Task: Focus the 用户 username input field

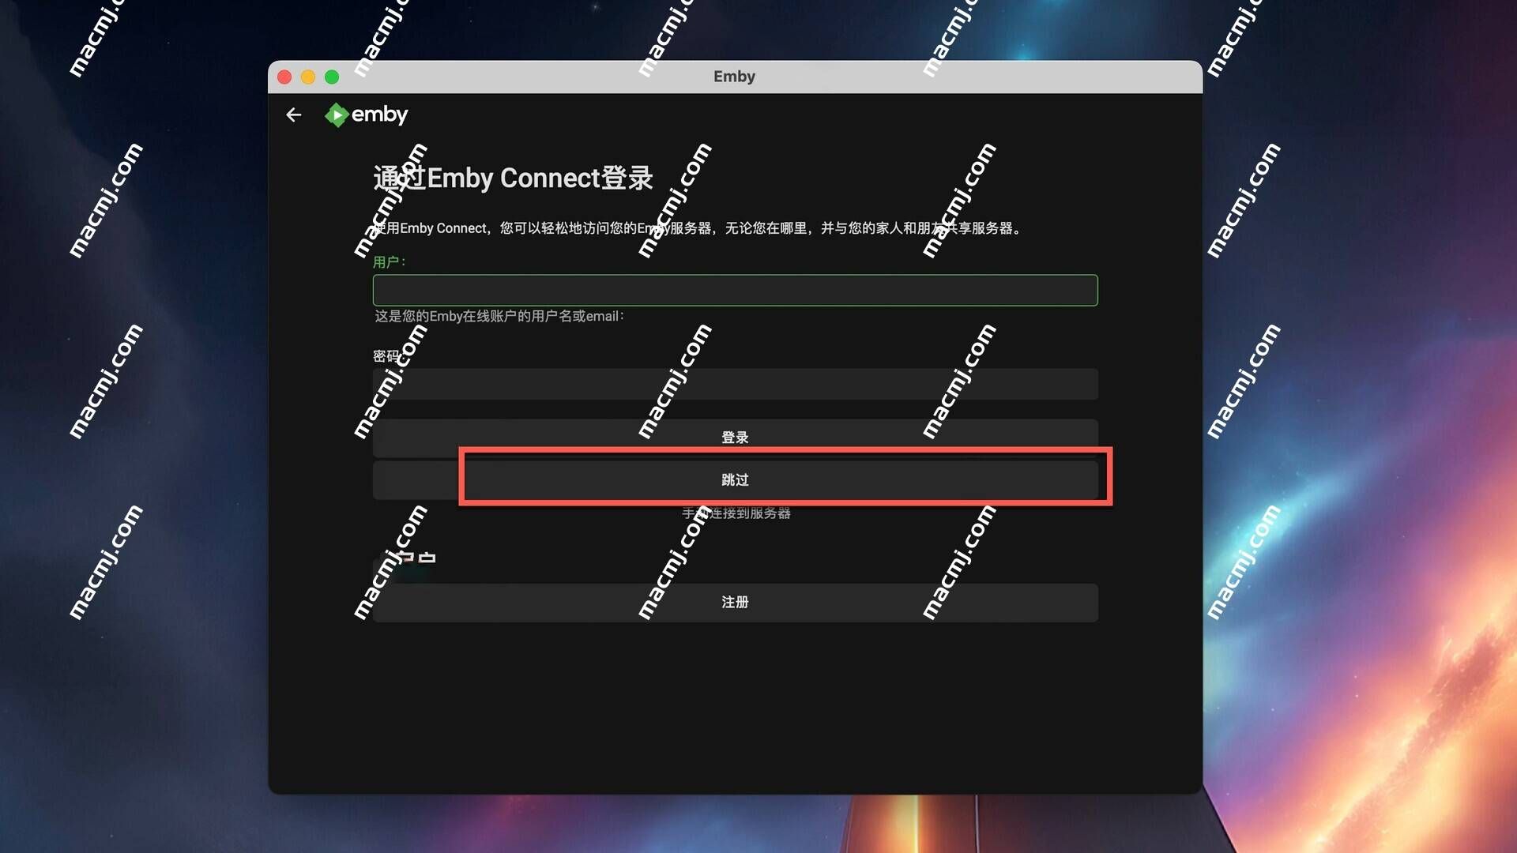Action: click(x=735, y=291)
